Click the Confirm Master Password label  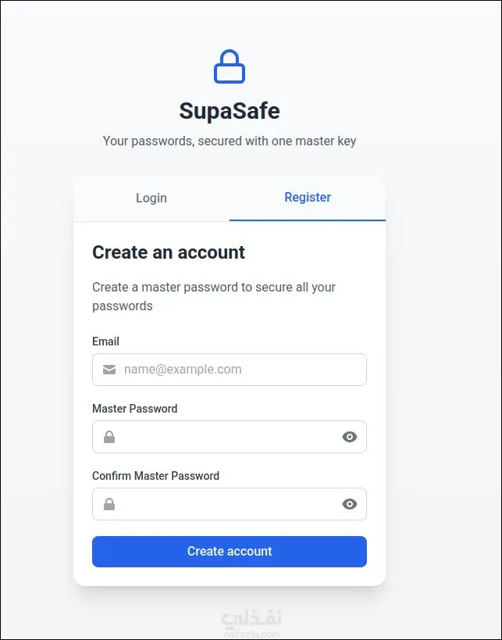(155, 476)
